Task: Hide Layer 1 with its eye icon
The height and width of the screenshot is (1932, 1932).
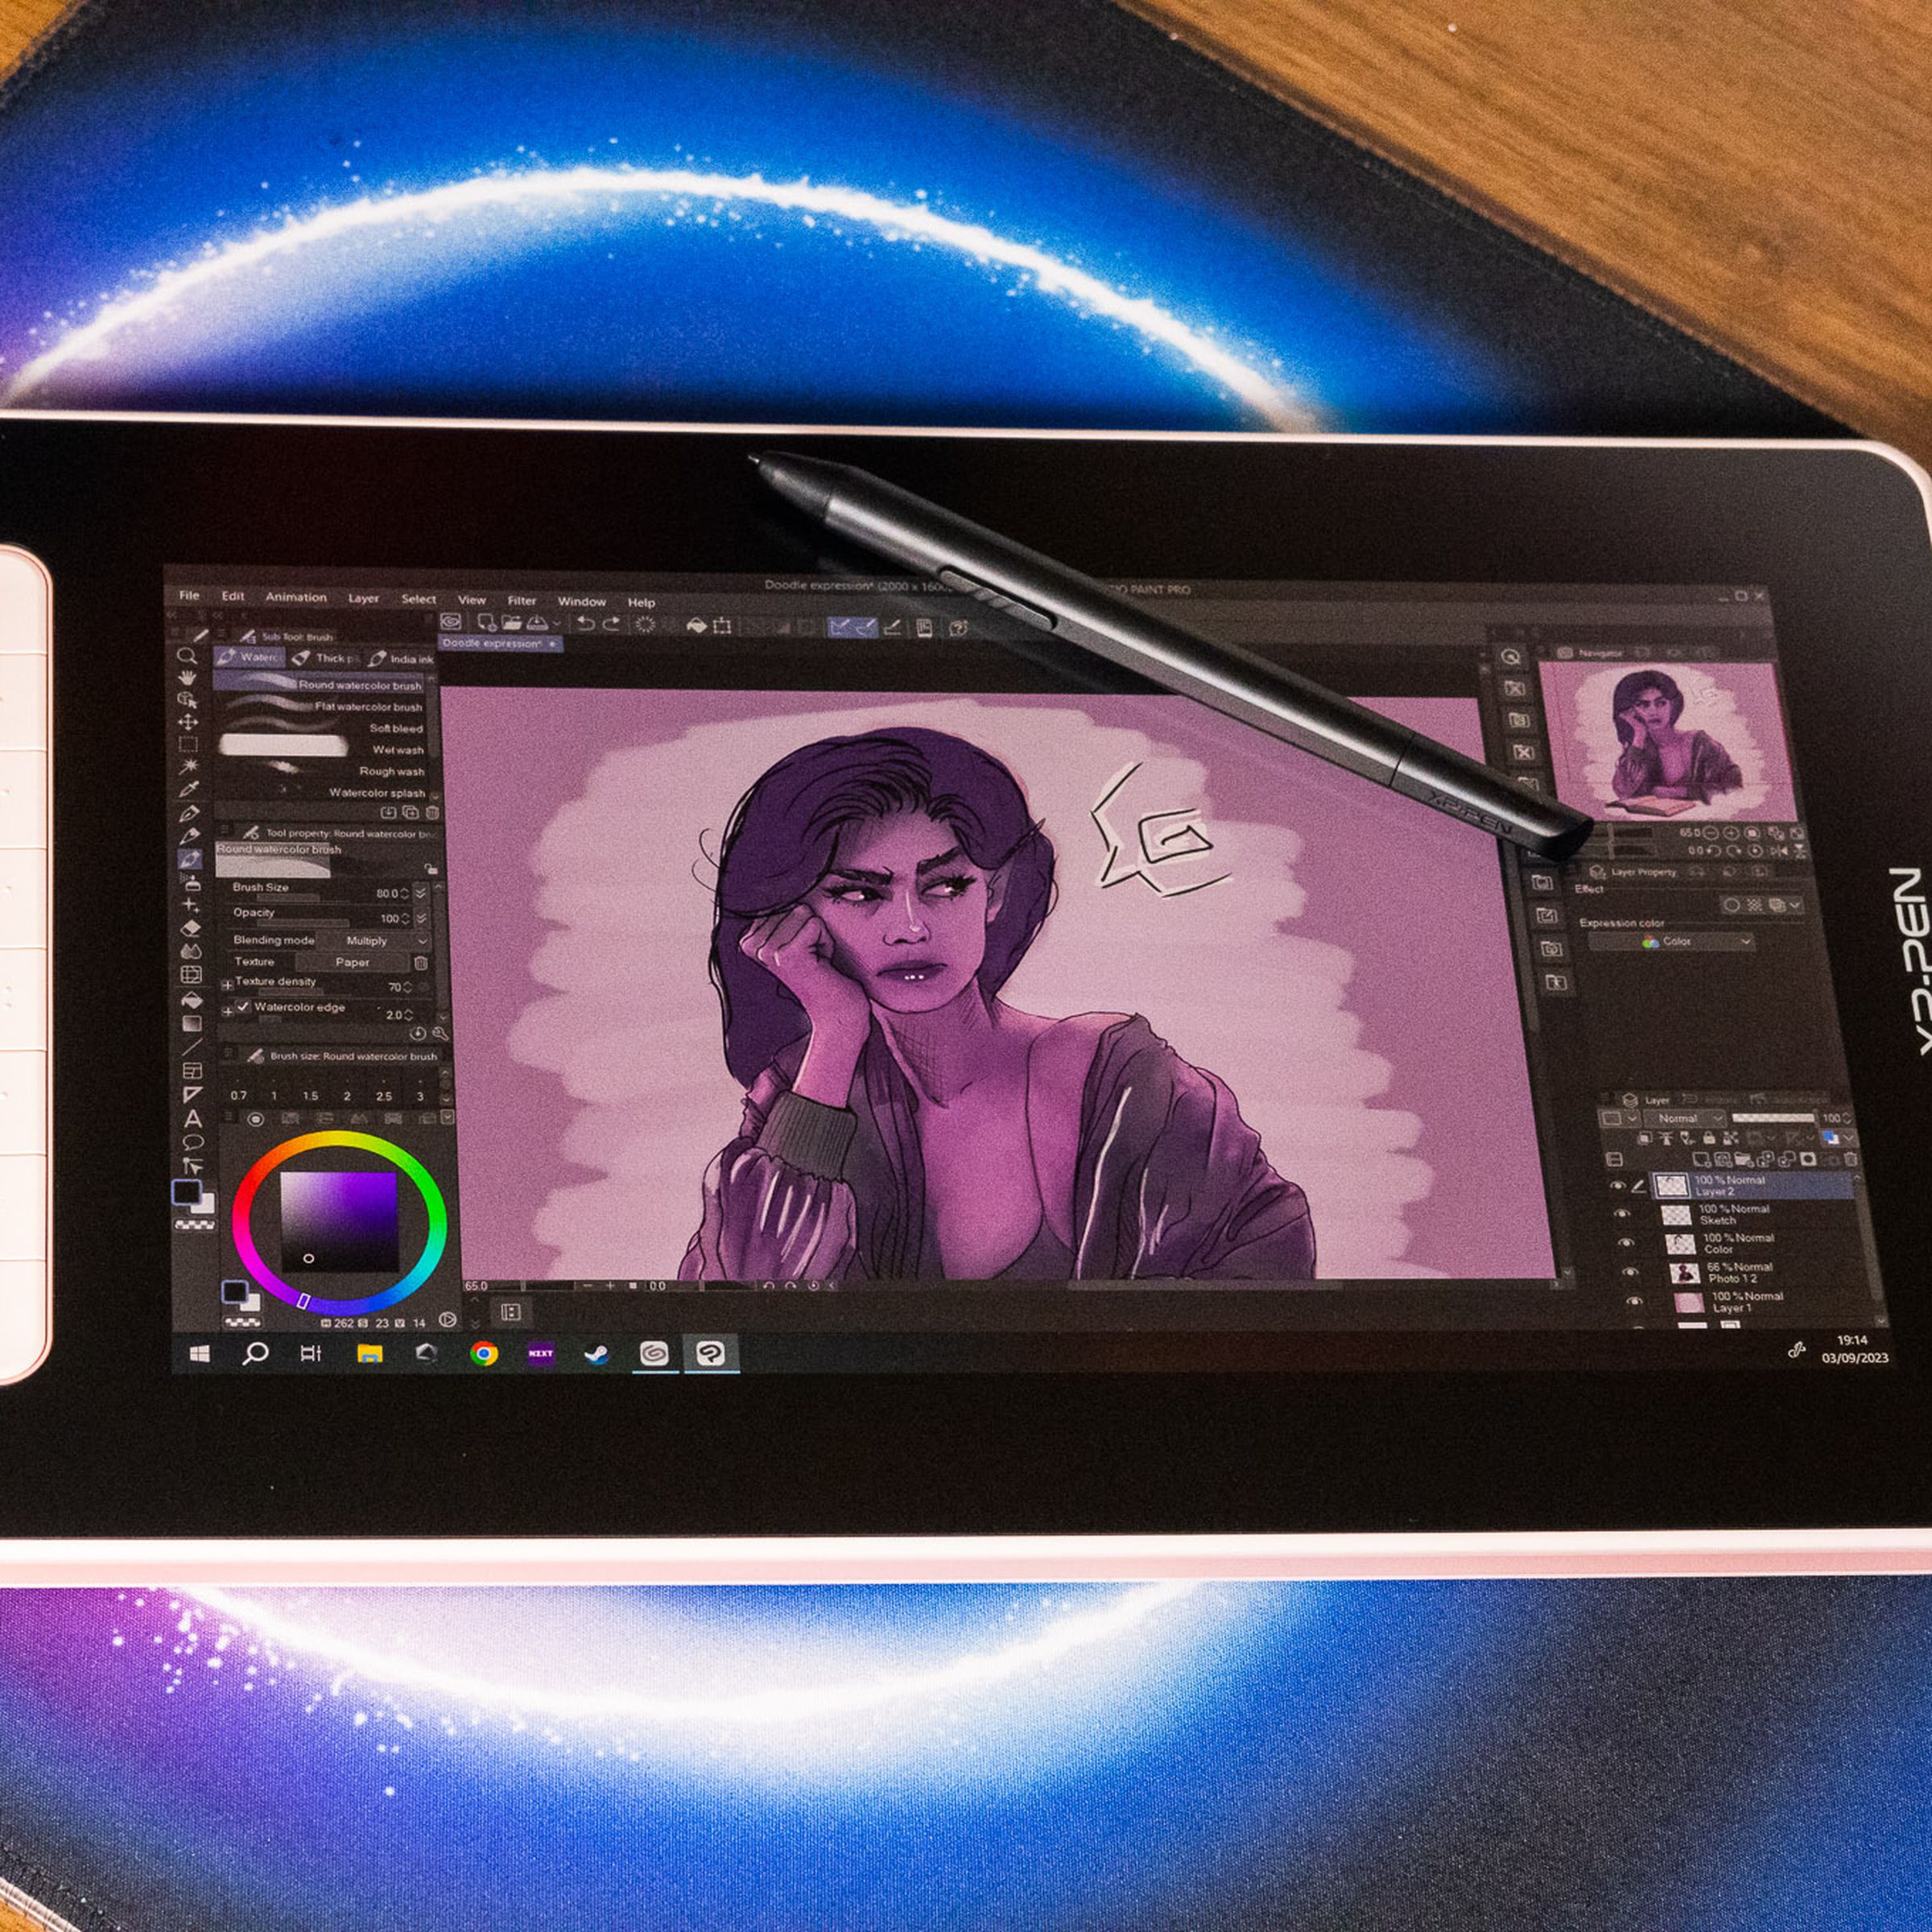Action: pos(1634,1301)
